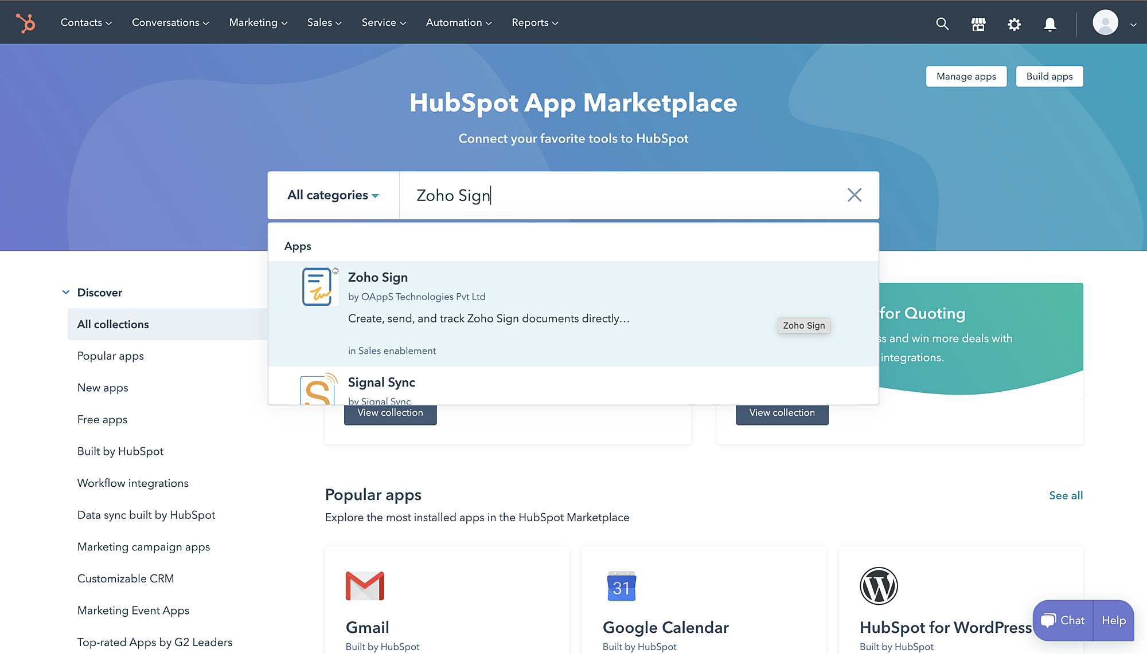Open the Gmail app card title
The width and height of the screenshot is (1147, 654).
click(x=368, y=627)
